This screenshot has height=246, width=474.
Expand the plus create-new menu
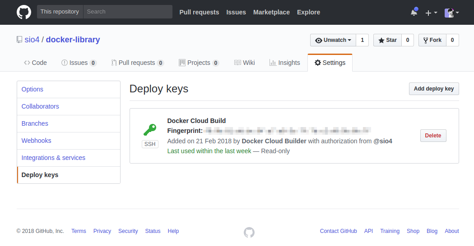point(431,13)
